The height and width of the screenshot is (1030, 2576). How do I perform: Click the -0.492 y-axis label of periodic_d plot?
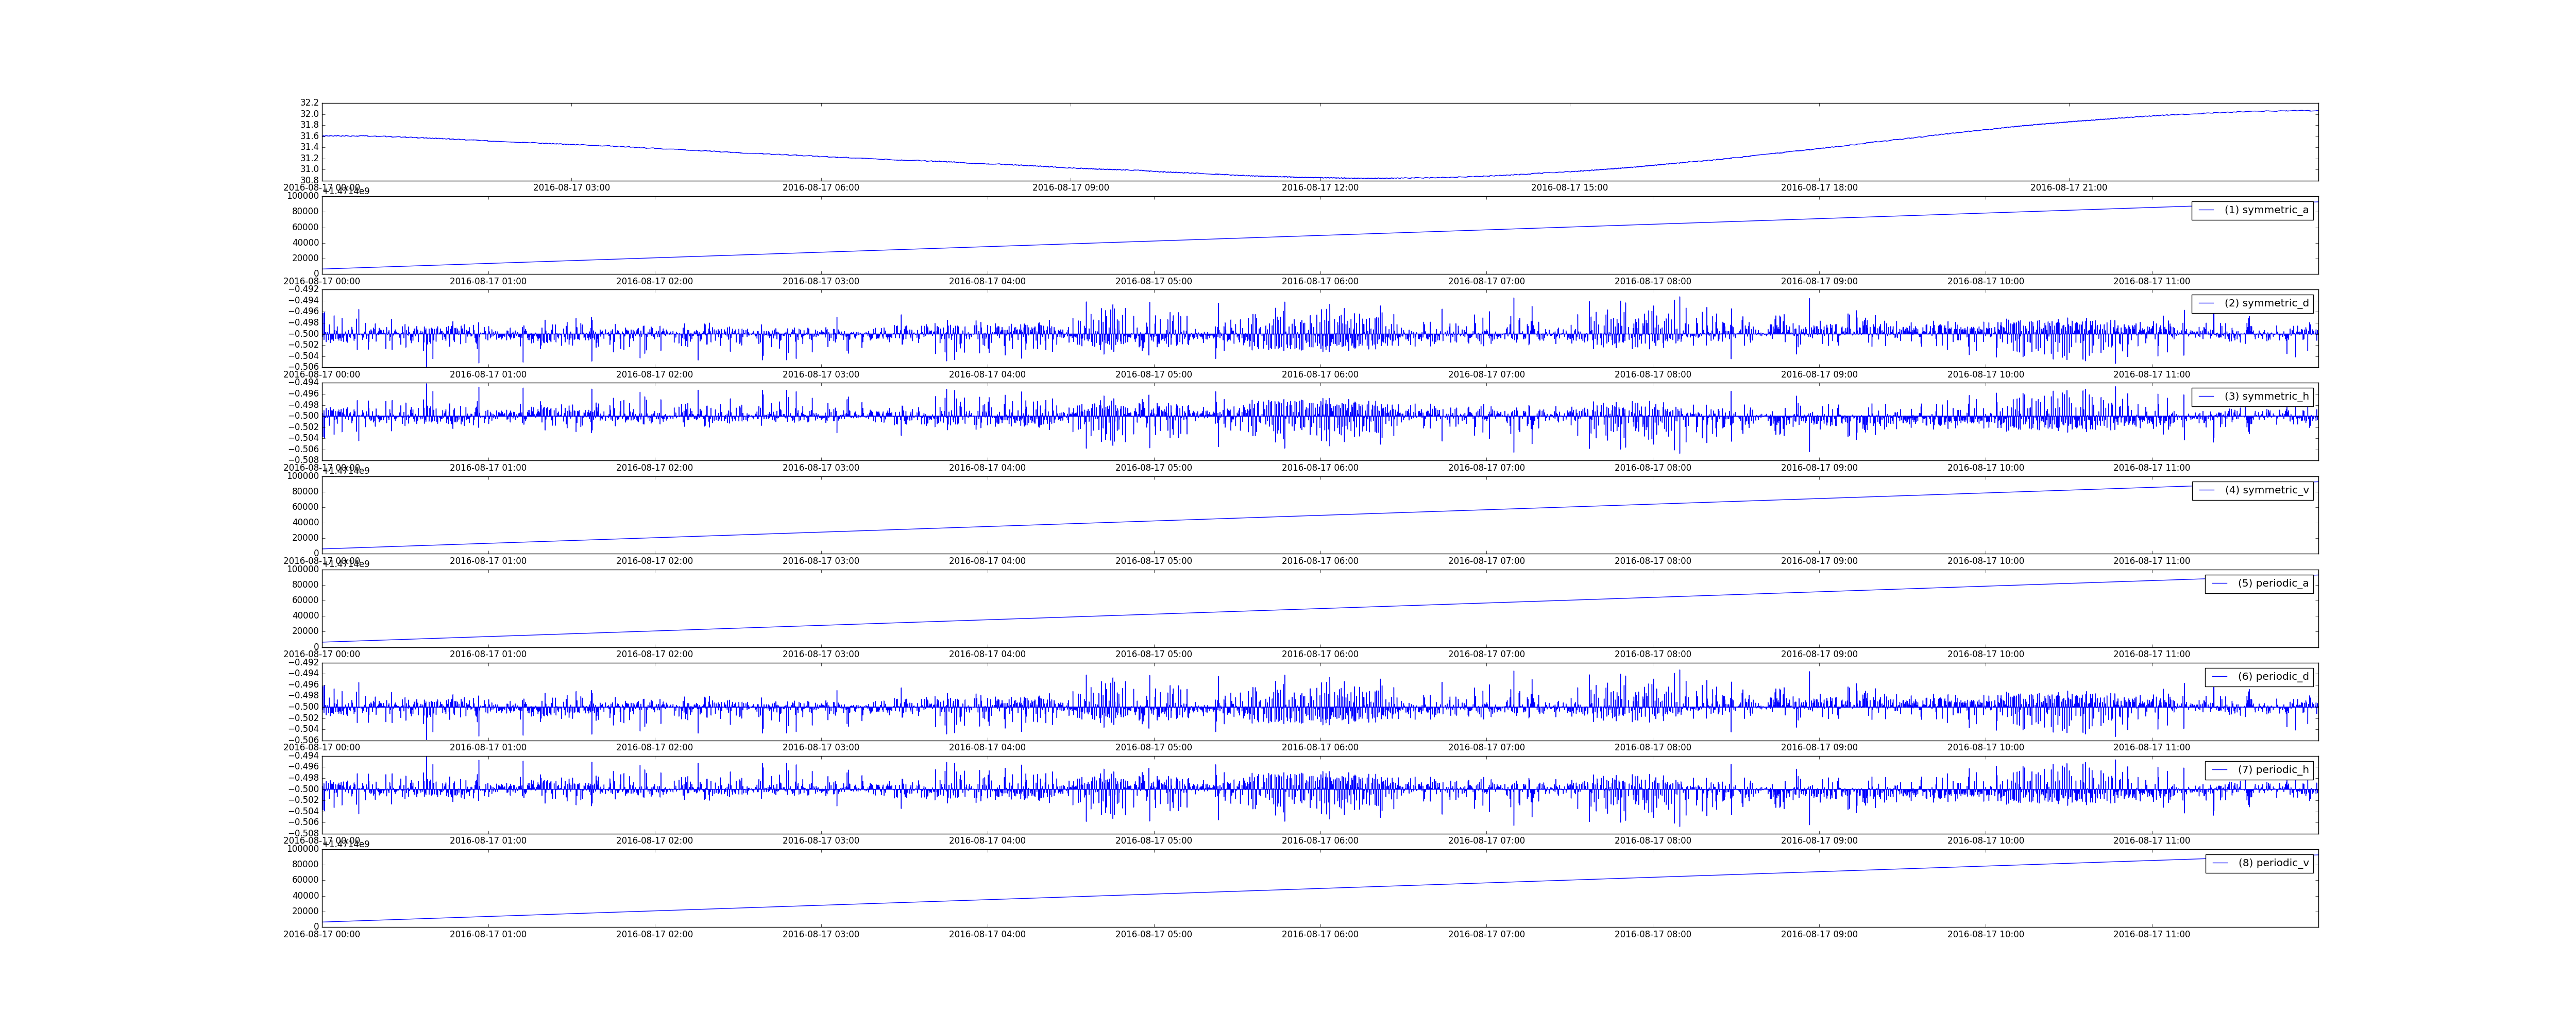(304, 663)
